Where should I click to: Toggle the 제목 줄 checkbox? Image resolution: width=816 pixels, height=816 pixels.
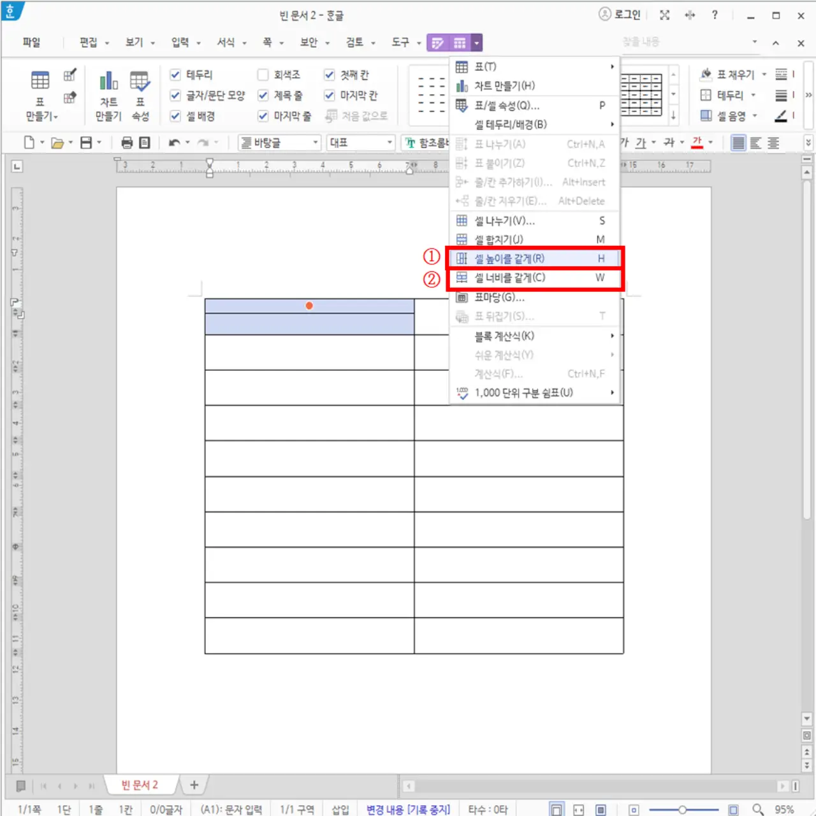coord(263,95)
